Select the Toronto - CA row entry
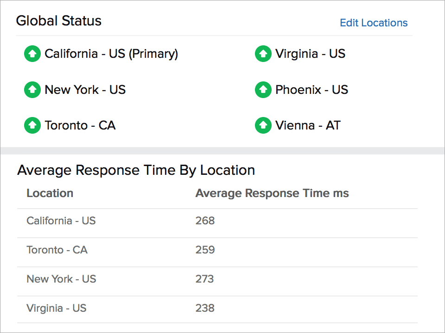Screen dimensions: 445x333 point(57,250)
